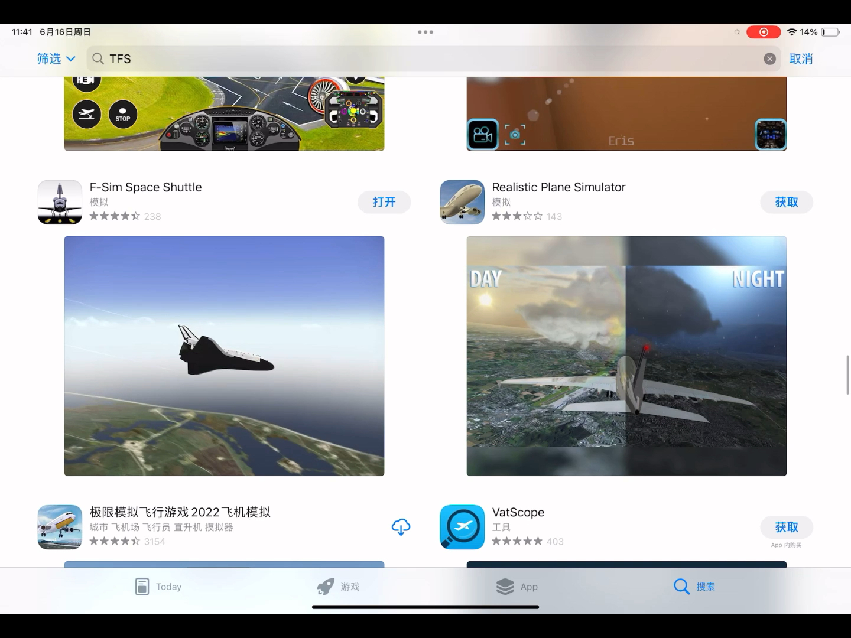This screenshot has width=851, height=638.
Task: Tap 打开 for F-Sim Space Shuttle
Action: (x=384, y=202)
